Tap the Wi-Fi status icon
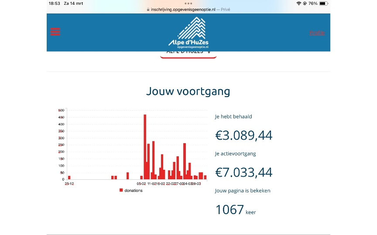Viewport: 377px width, 235px height. coord(298,3)
